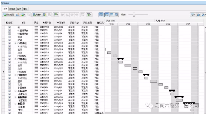Switch to the 任务 tab
209x116 pixels.
(5, 9)
